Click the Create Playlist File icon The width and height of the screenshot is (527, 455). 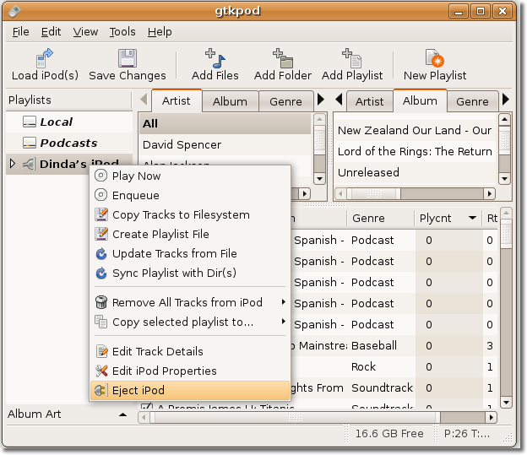coord(101,234)
